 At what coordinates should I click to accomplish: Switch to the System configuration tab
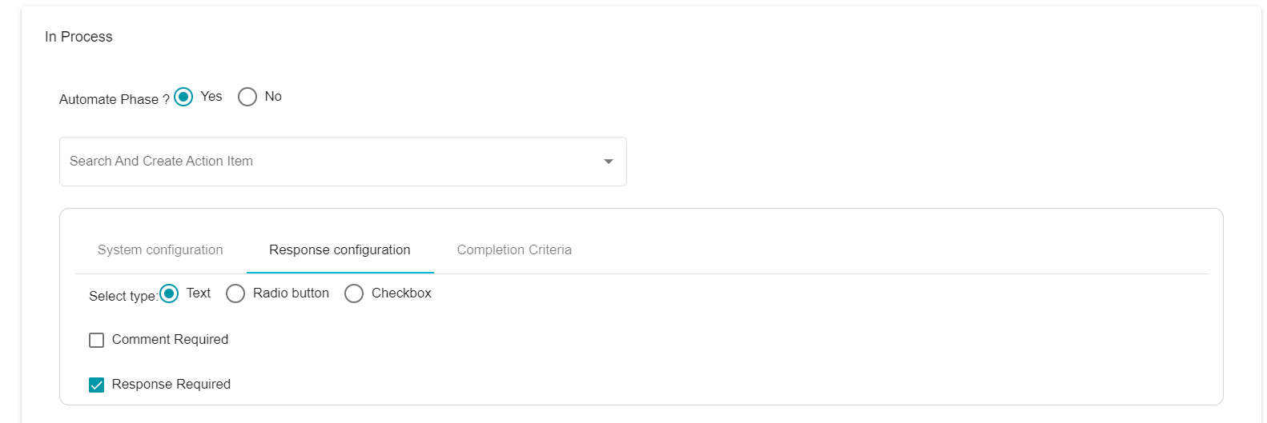click(x=160, y=249)
